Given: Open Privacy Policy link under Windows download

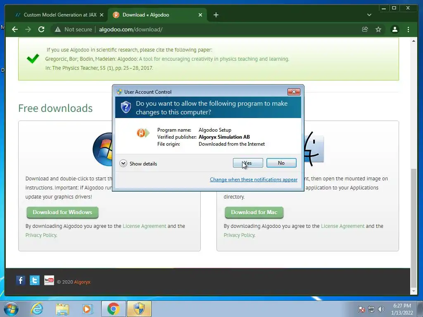Looking at the screenshot, I should (x=41, y=235).
